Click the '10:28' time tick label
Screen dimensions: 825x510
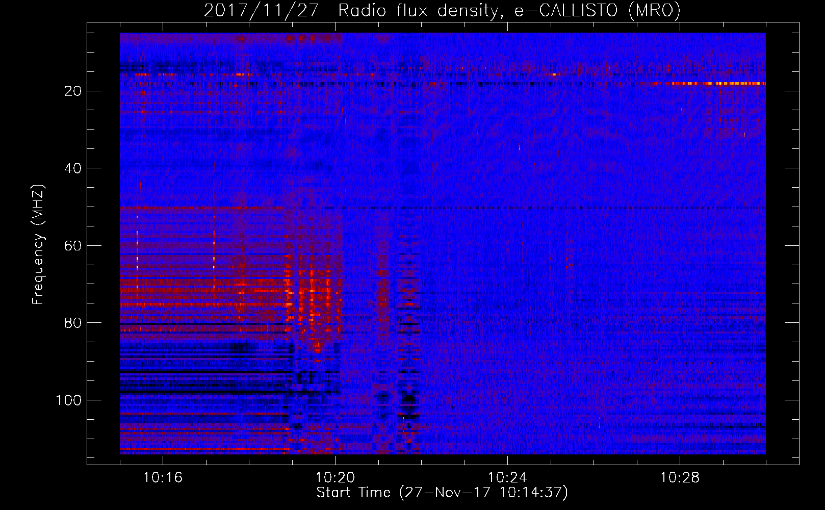(680, 478)
